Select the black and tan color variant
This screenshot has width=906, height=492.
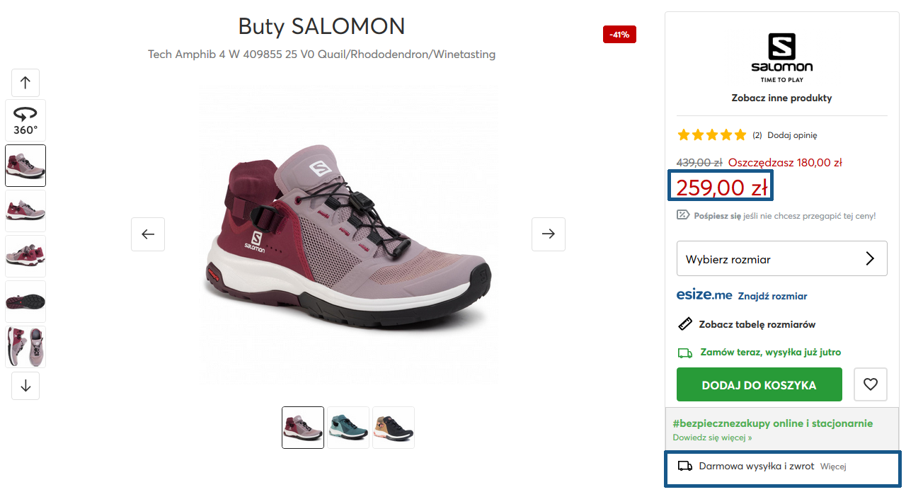point(394,428)
